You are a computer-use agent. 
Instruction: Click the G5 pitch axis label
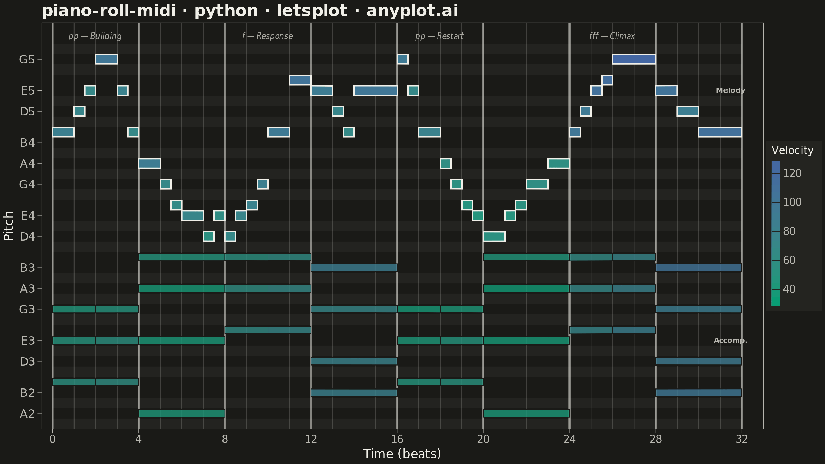[27, 60]
